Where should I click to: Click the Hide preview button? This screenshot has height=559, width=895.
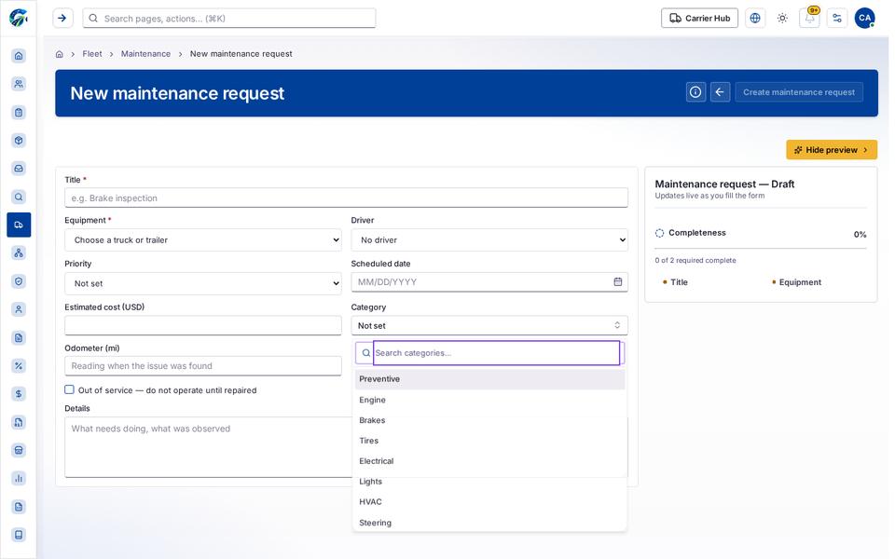tap(831, 150)
